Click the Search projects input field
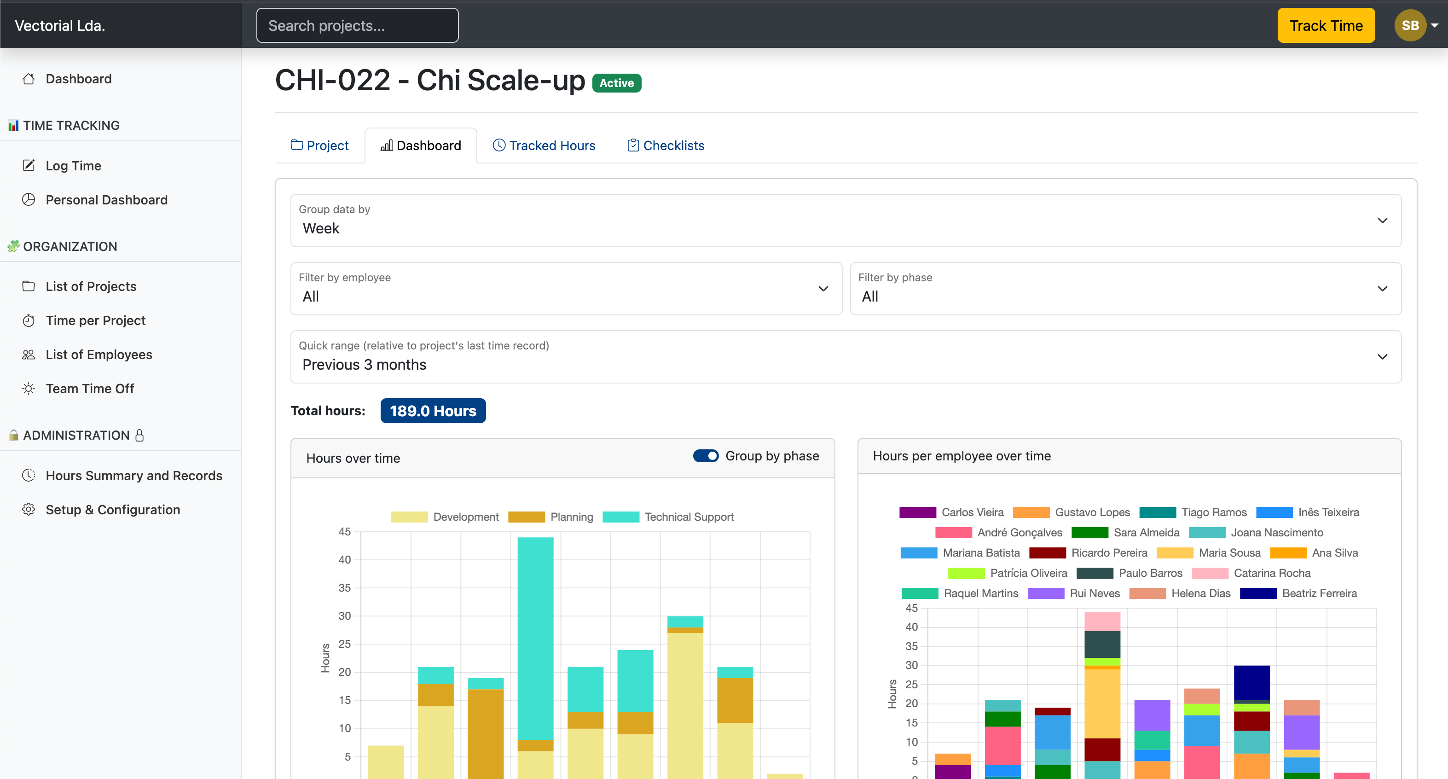The image size is (1448, 779). (x=357, y=25)
